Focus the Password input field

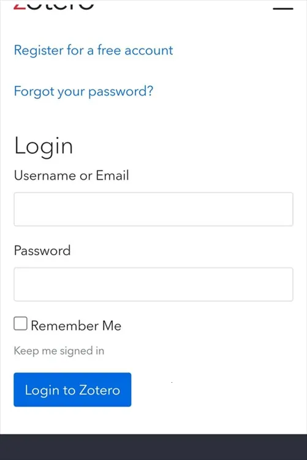153,284
